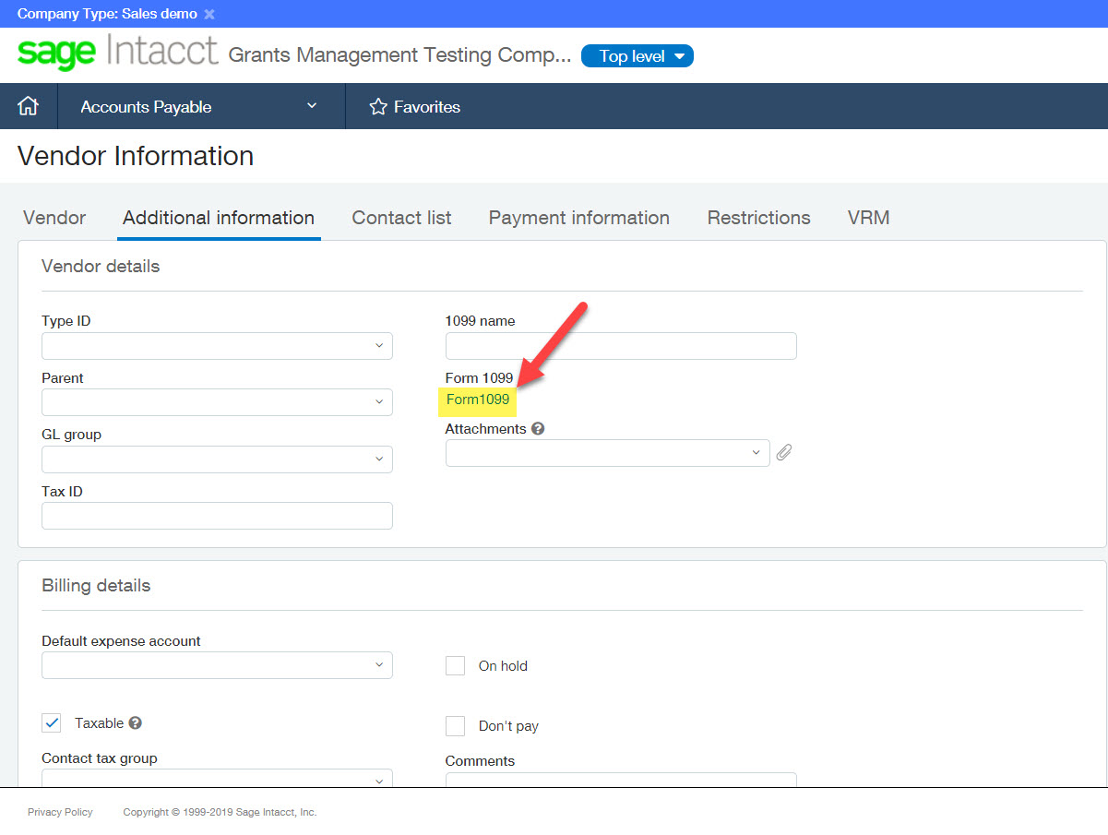Click the Favorites star icon
This screenshot has height=835, width=1108.
pyautogui.click(x=377, y=107)
